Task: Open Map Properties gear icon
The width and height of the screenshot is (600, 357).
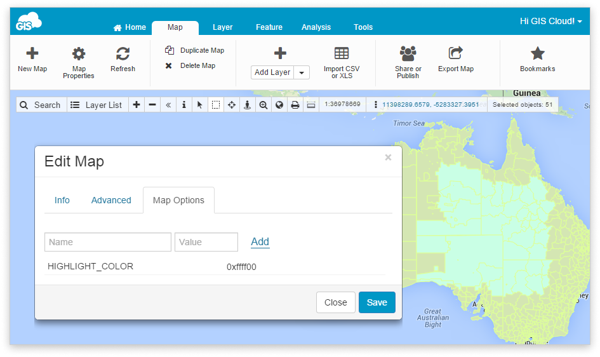Action: [x=79, y=53]
